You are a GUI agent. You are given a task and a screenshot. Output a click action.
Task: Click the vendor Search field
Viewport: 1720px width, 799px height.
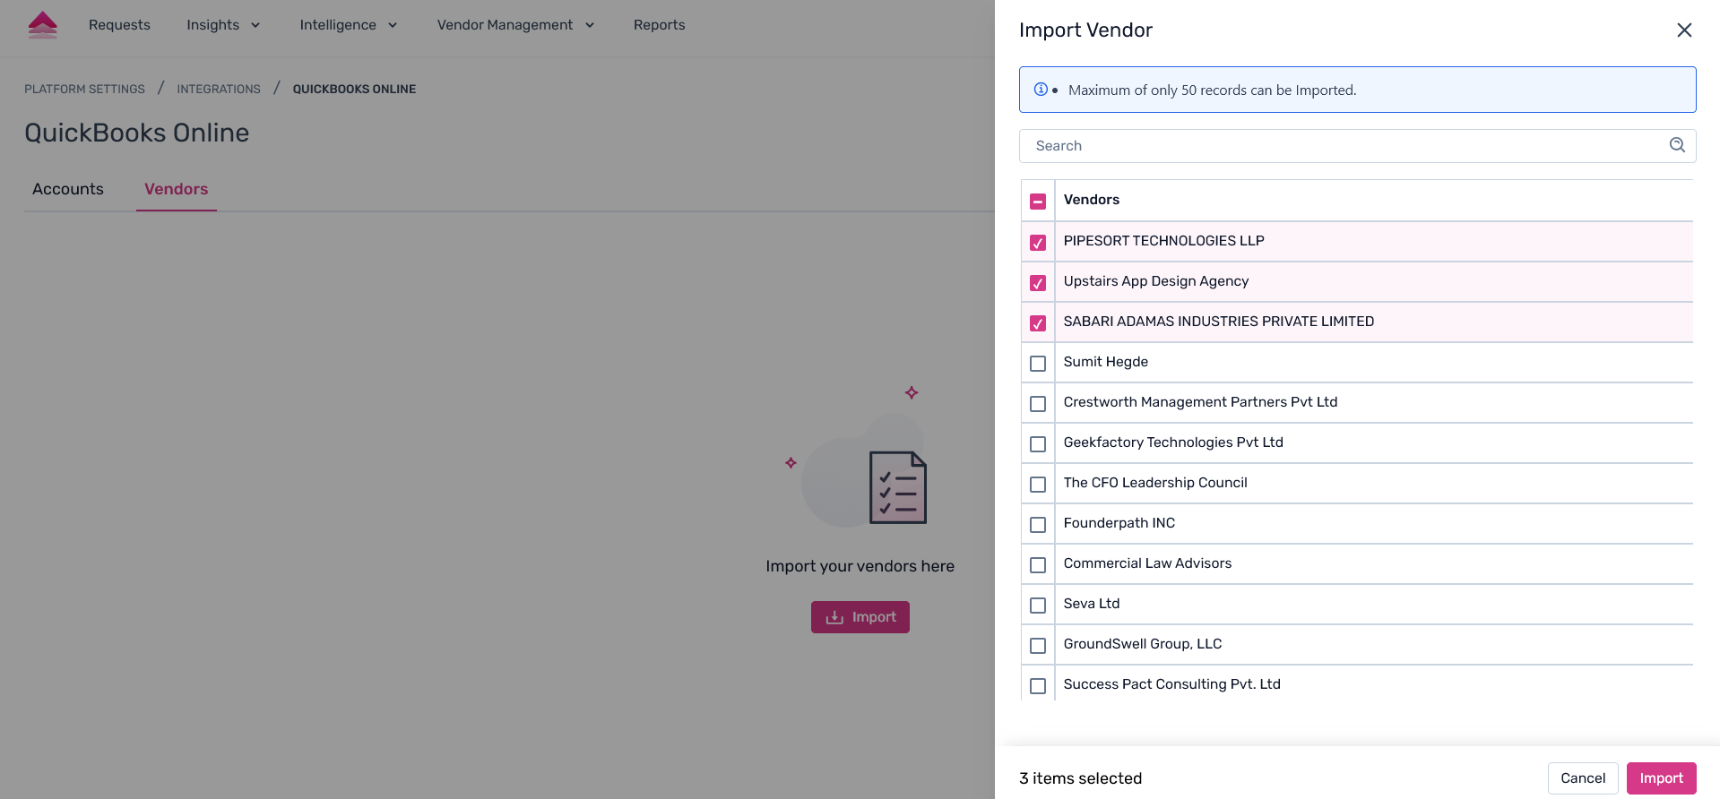(1344, 146)
